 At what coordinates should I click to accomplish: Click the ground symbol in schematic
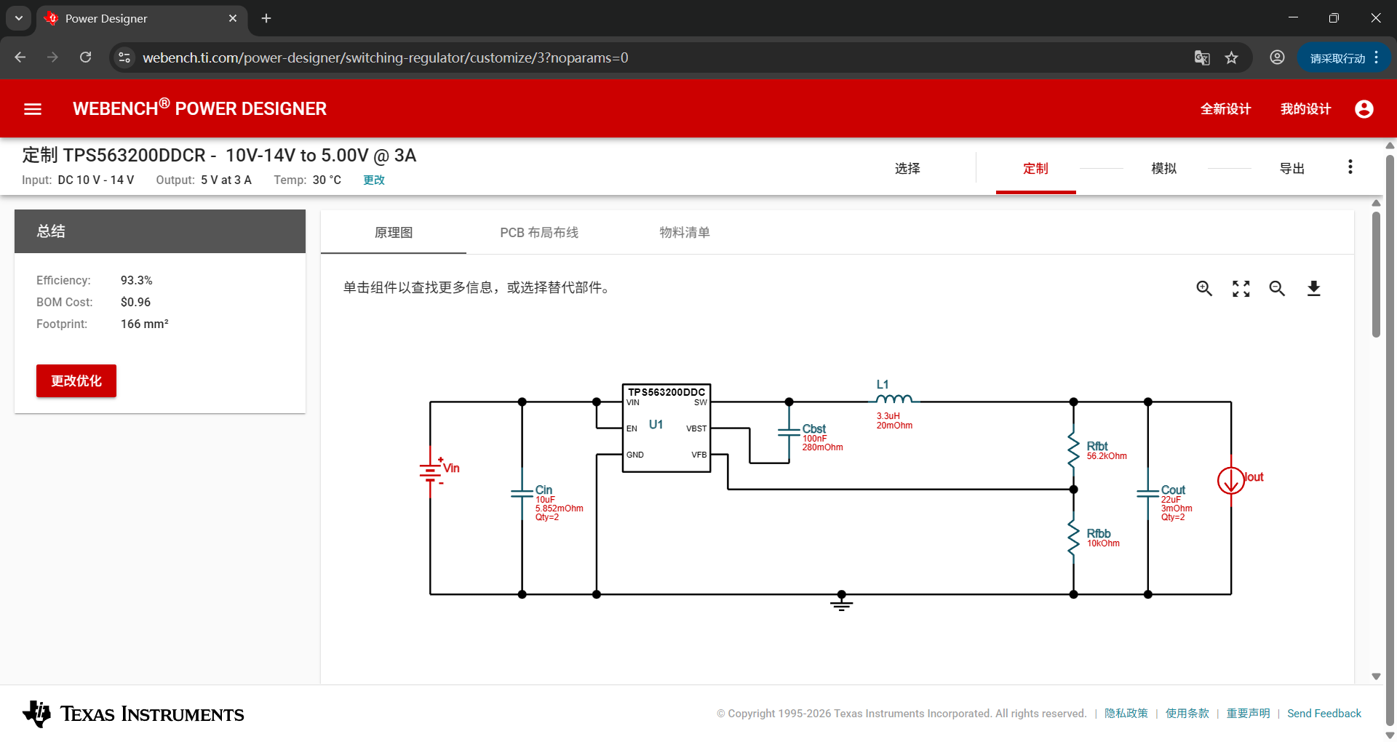(841, 603)
